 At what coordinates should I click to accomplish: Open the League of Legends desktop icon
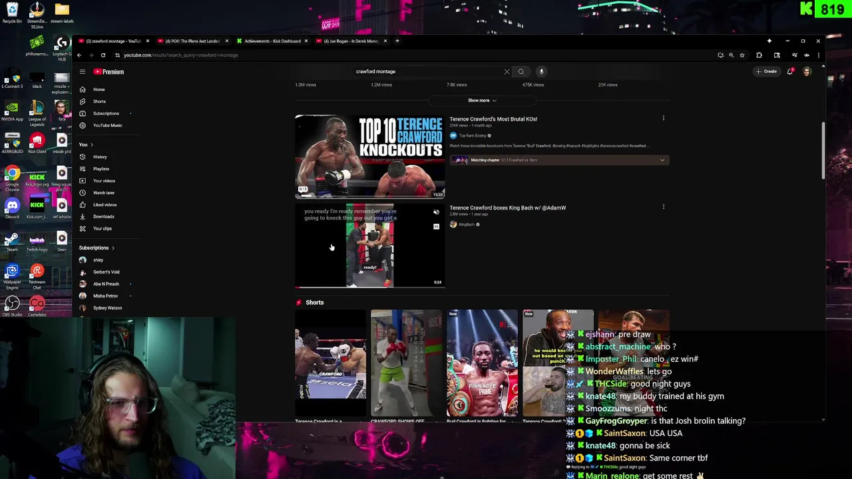[37, 112]
